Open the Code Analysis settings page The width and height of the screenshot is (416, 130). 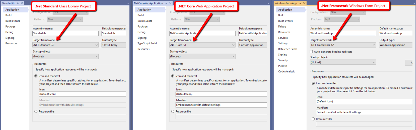coord(286,71)
